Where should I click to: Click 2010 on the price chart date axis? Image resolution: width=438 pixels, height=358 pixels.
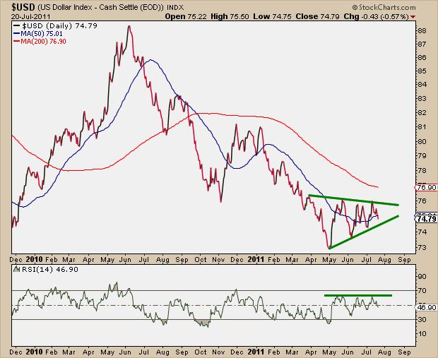point(34,259)
